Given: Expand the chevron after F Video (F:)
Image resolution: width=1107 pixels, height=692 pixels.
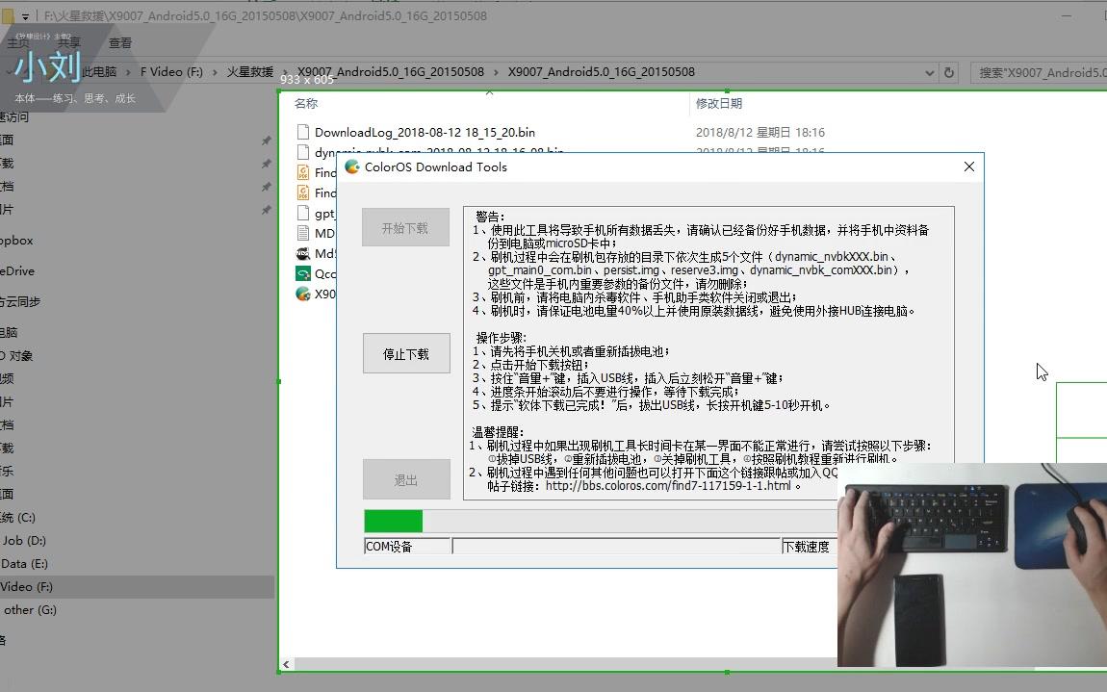Looking at the screenshot, I should pyautogui.click(x=215, y=72).
